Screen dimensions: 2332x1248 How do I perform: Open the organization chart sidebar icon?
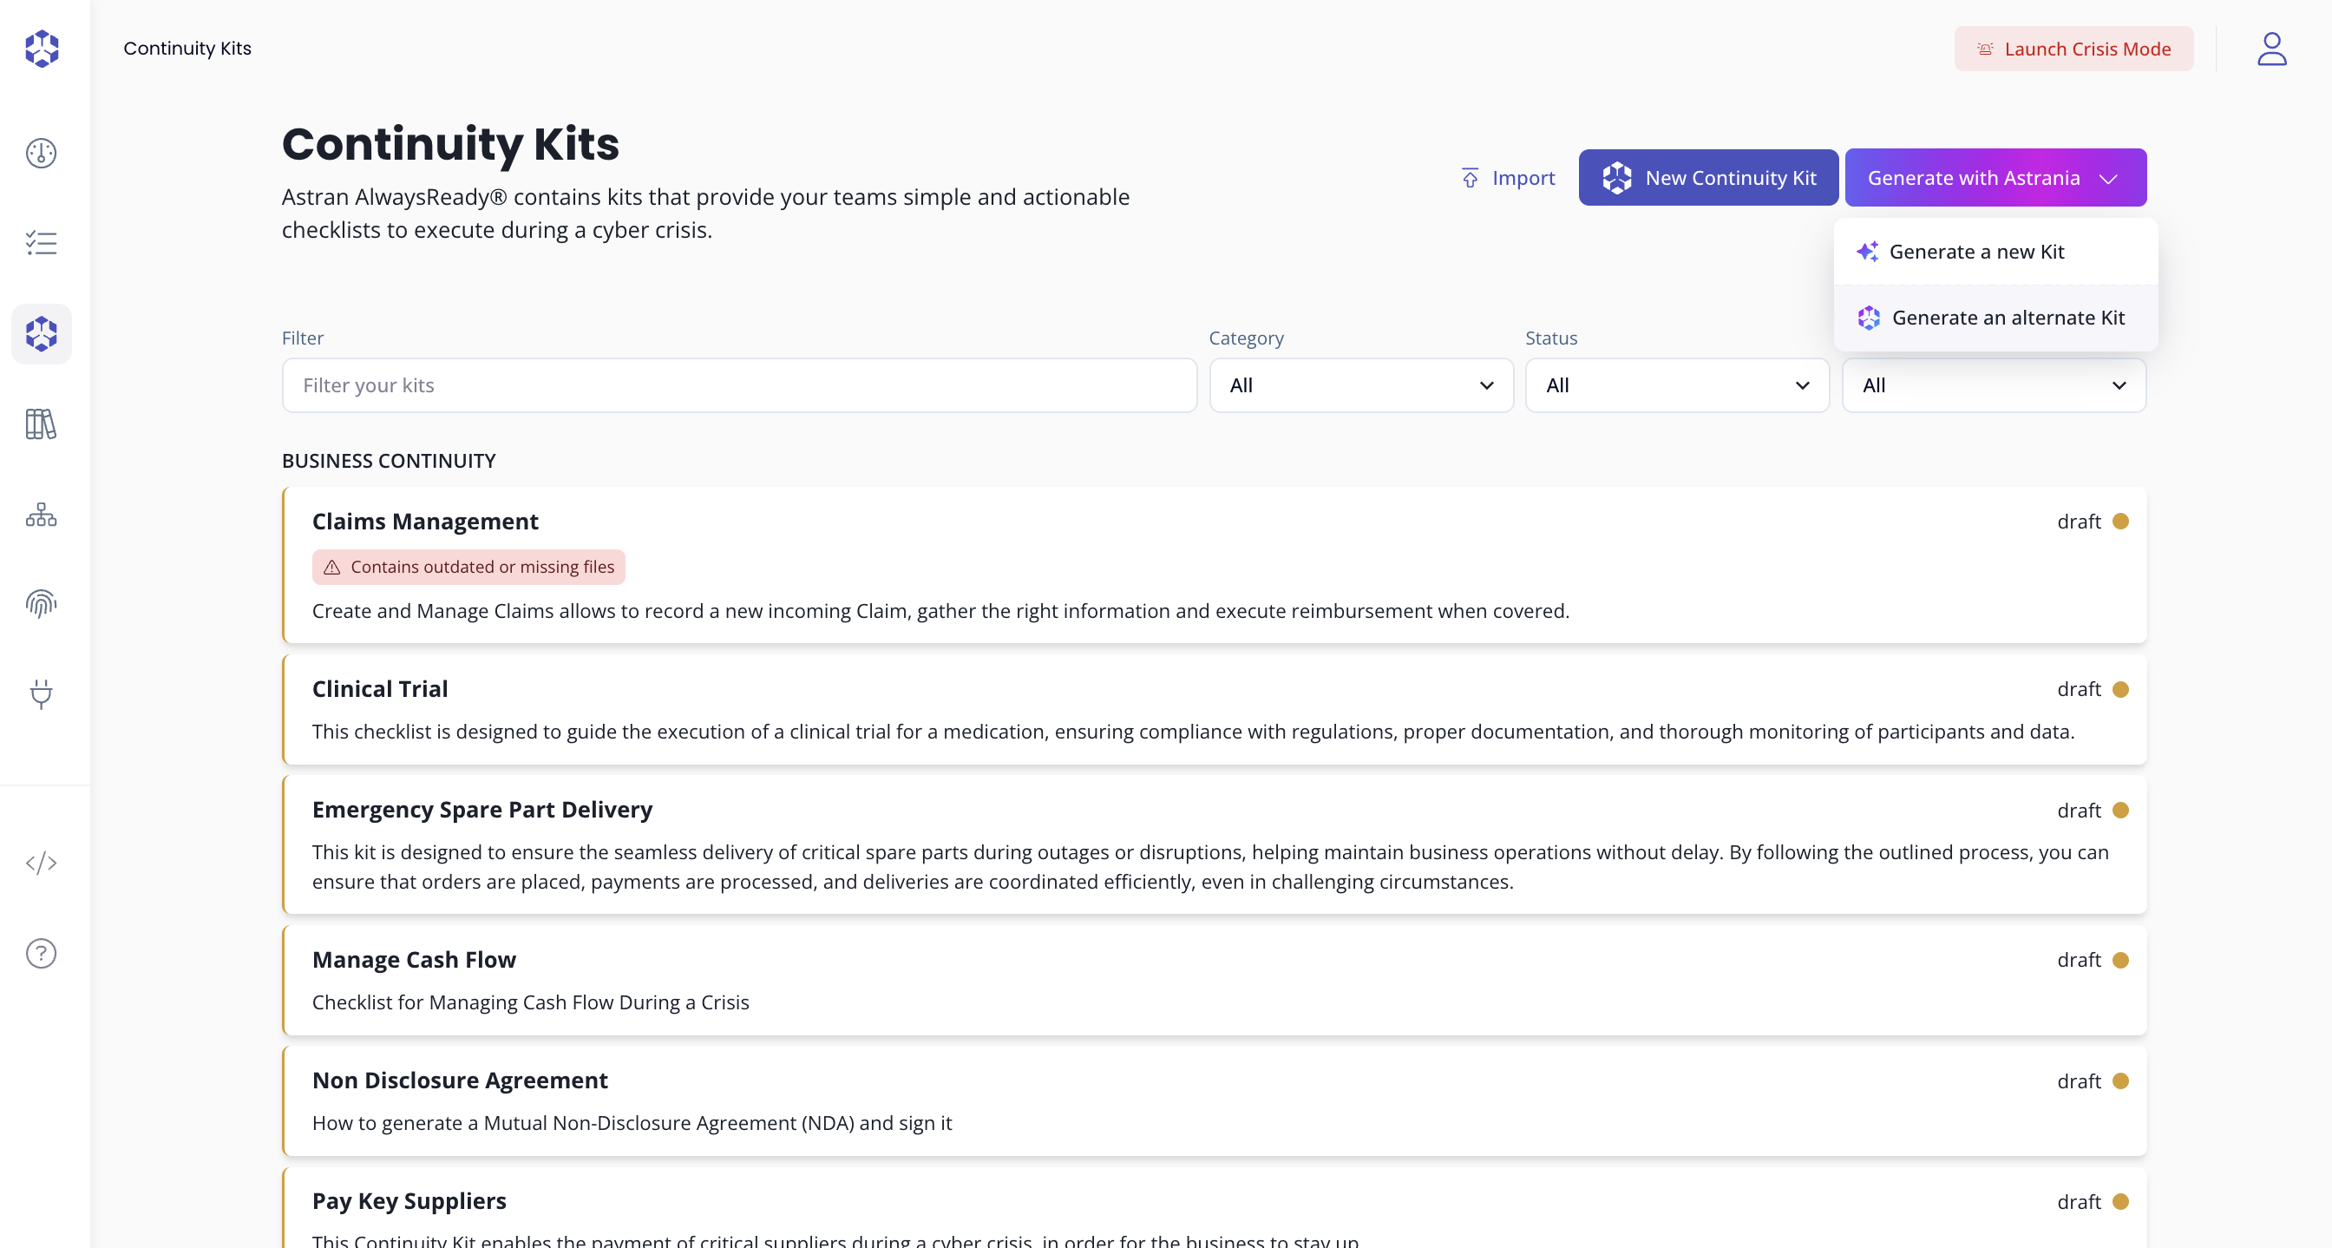(42, 515)
